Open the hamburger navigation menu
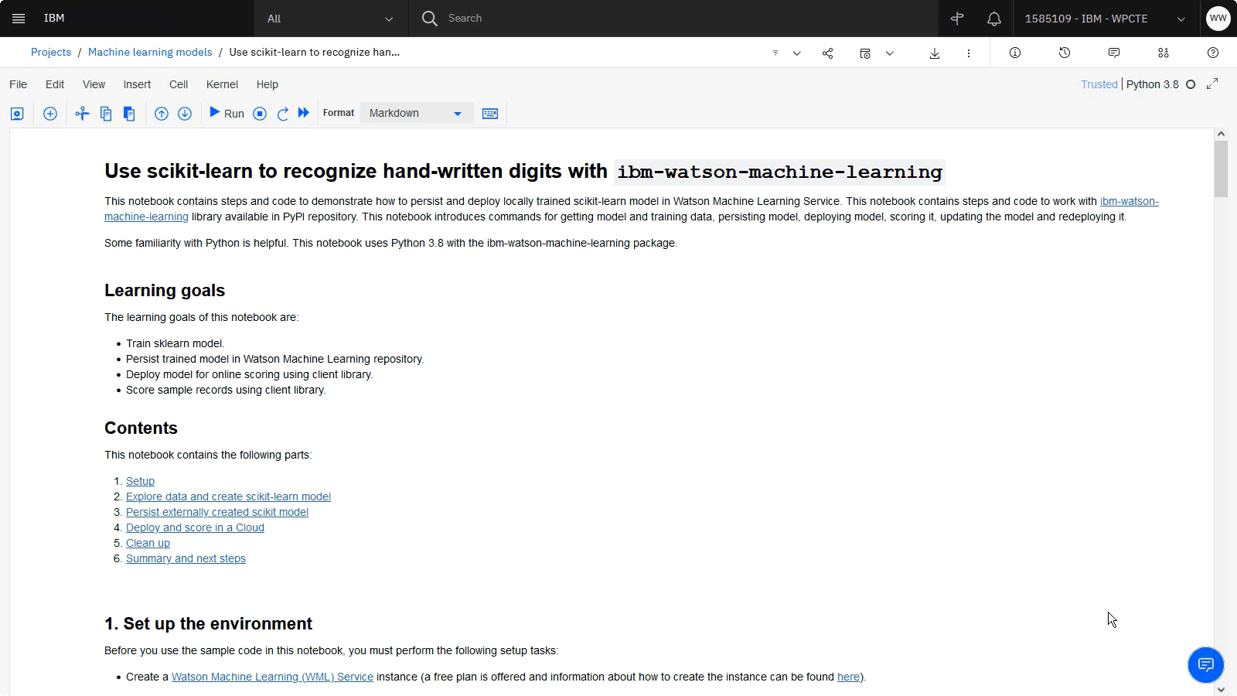 [x=19, y=19]
